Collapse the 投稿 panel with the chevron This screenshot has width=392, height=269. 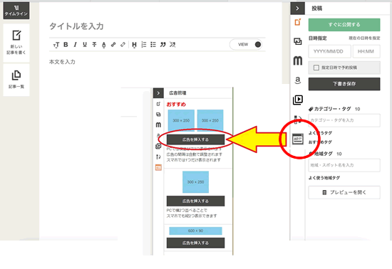(297, 9)
